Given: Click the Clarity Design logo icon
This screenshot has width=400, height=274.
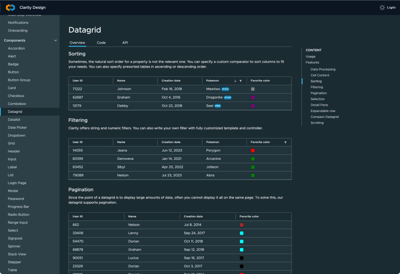Looking at the screenshot, I should [11, 8].
